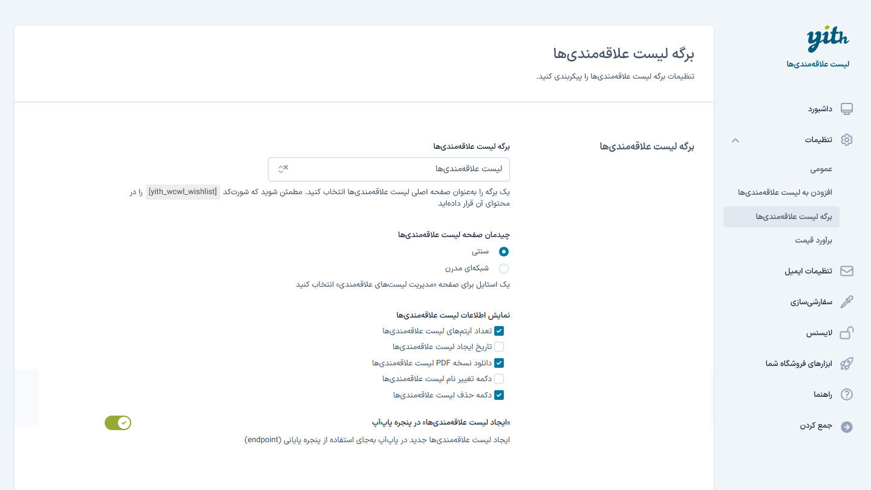Select the سنتی layout radio button
The height and width of the screenshot is (490, 871).
pyautogui.click(x=504, y=252)
